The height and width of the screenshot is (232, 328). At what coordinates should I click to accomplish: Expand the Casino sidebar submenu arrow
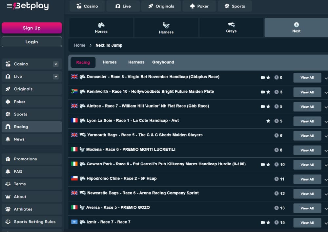[x=56, y=64]
